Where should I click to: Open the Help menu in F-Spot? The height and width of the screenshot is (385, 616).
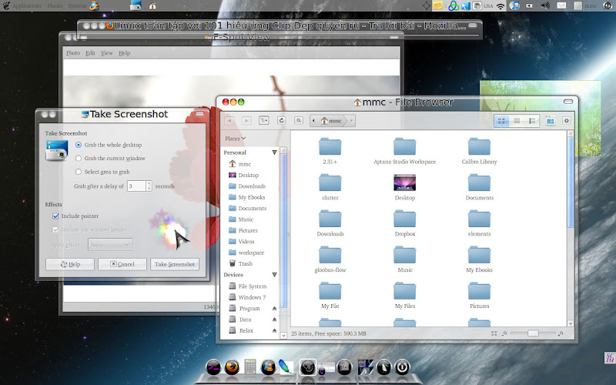coord(124,52)
